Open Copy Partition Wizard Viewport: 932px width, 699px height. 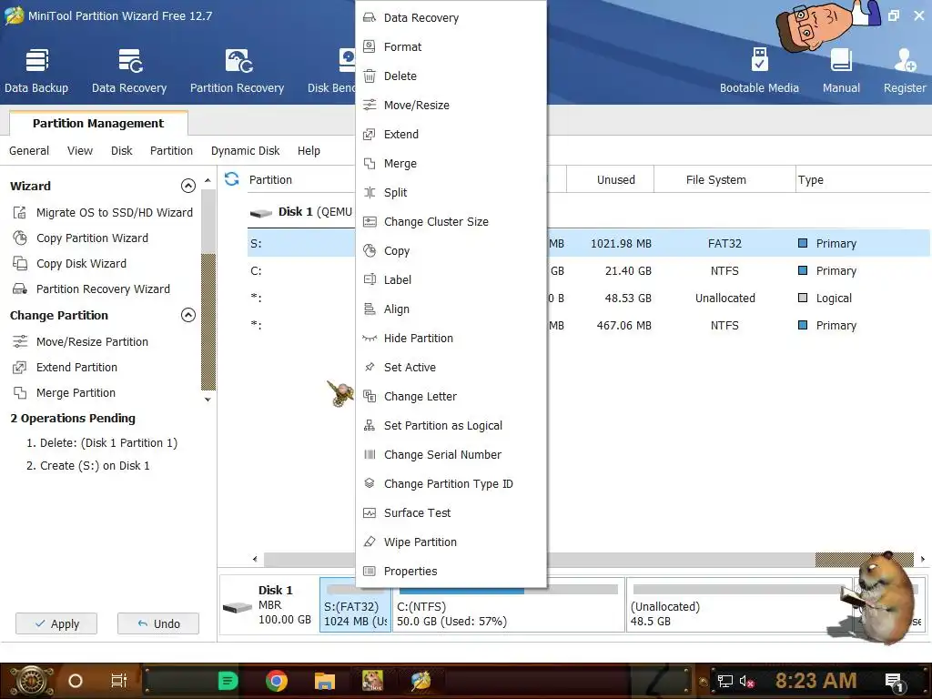[x=81, y=238]
